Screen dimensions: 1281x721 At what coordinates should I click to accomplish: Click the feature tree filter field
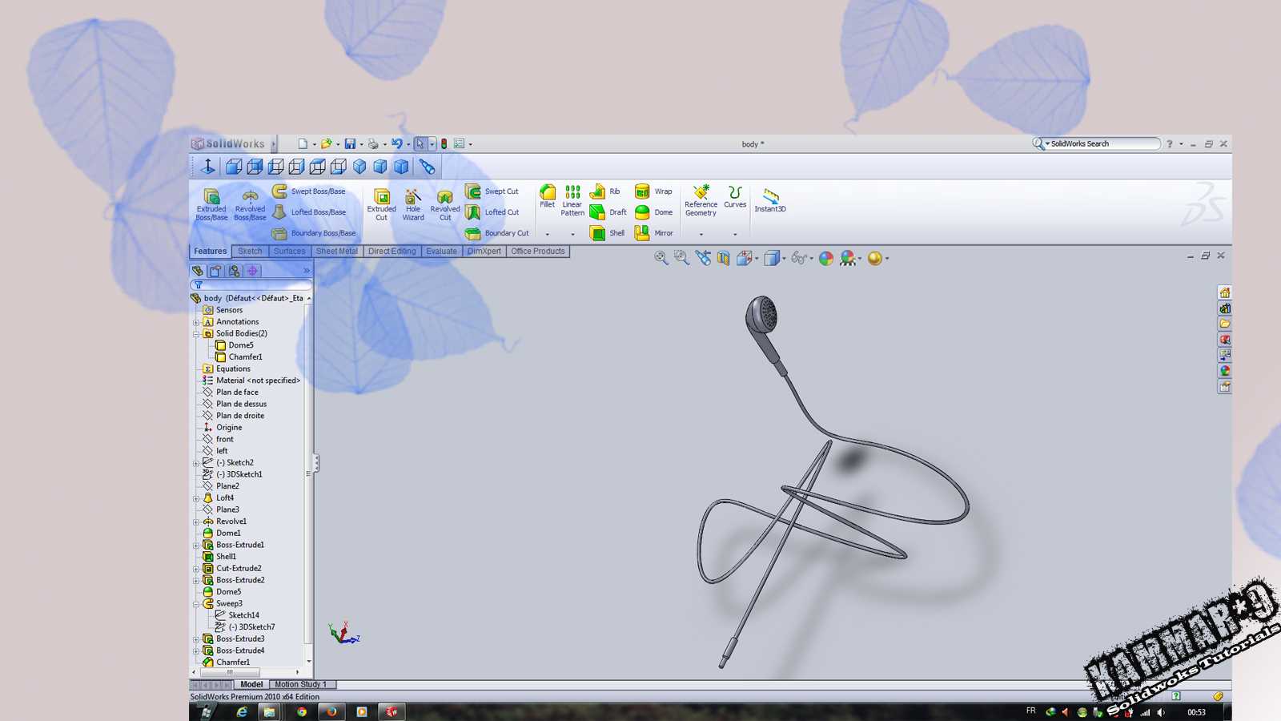251,284
